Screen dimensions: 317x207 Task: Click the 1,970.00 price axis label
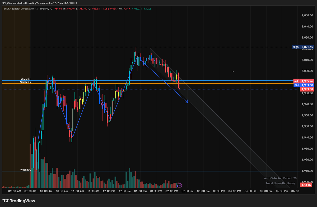pyautogui.click(x=307, y=104)
